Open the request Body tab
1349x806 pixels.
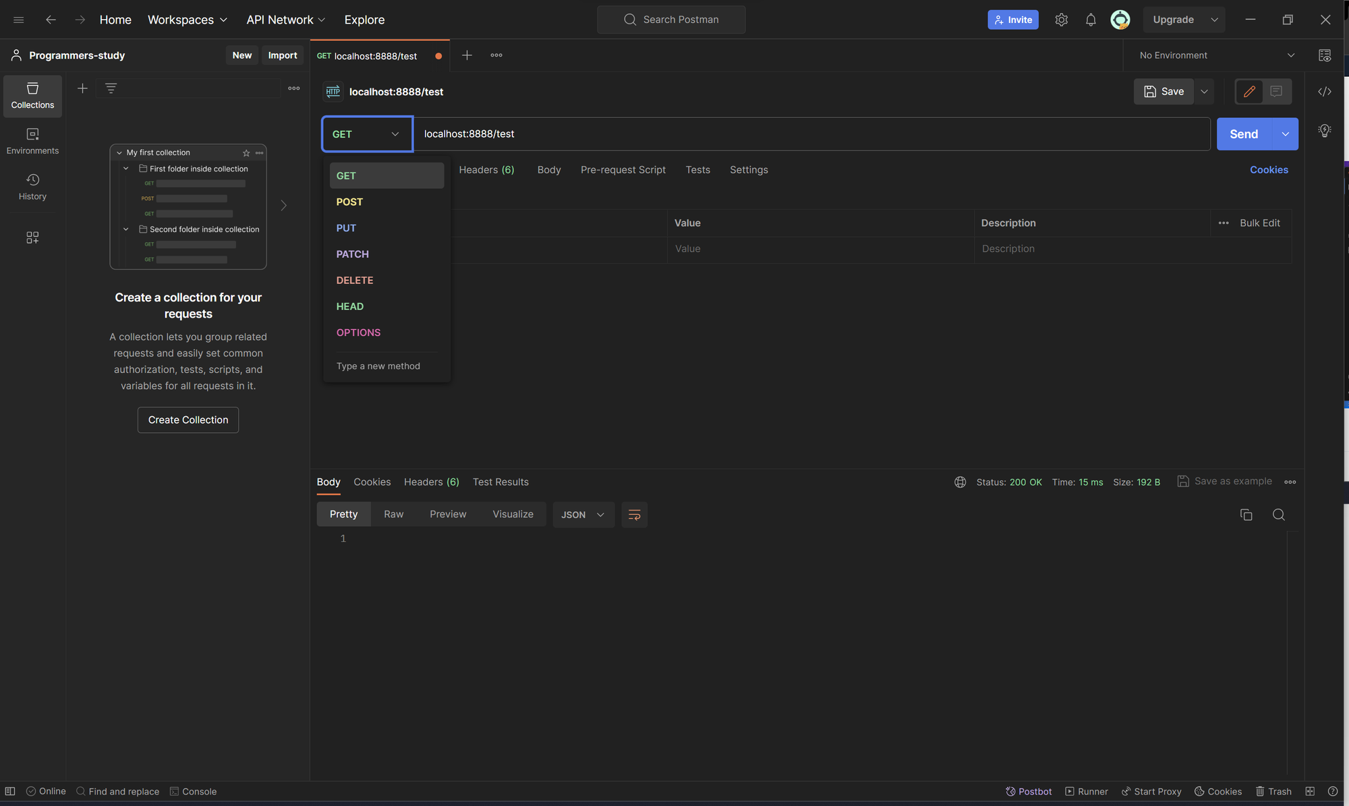549,170
